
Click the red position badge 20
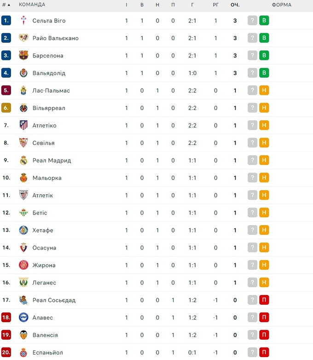click(x=6, y=353)
